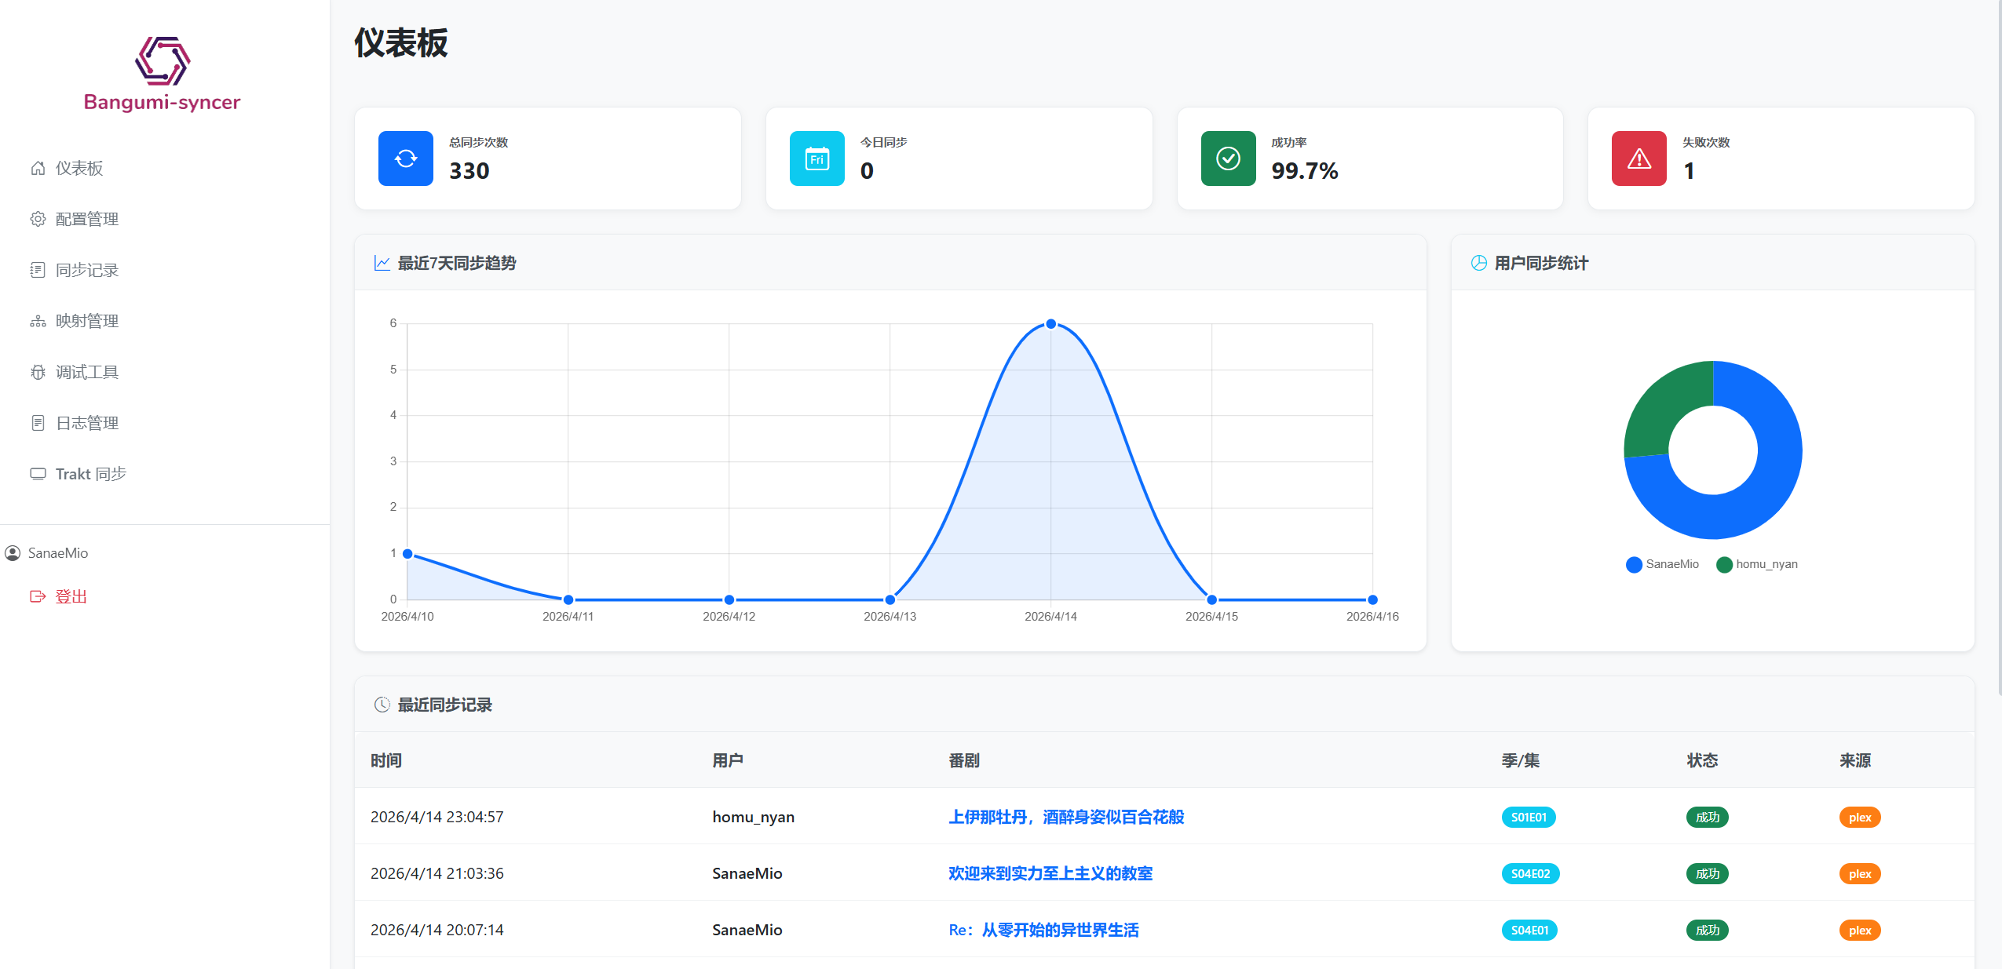
Task: Click the S01E01 season badge in the table
Action: tap(1529, 817)
